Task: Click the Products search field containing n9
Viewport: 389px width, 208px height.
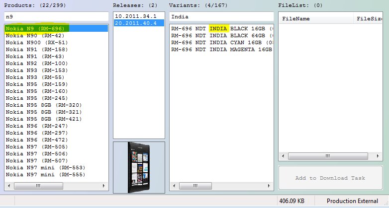Action: coord(56,16)
